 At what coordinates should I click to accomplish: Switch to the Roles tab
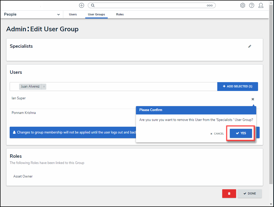click(120, 15)
